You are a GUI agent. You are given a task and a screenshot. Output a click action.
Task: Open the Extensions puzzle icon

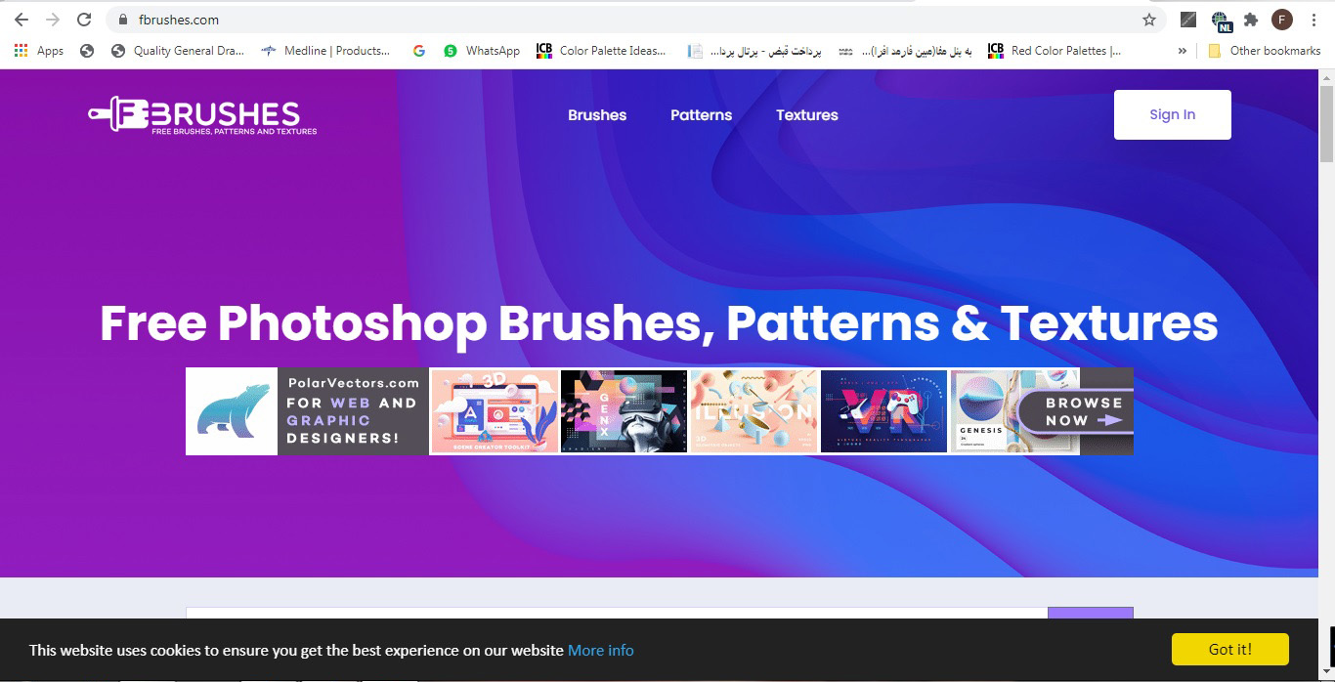click(1250, 20)
